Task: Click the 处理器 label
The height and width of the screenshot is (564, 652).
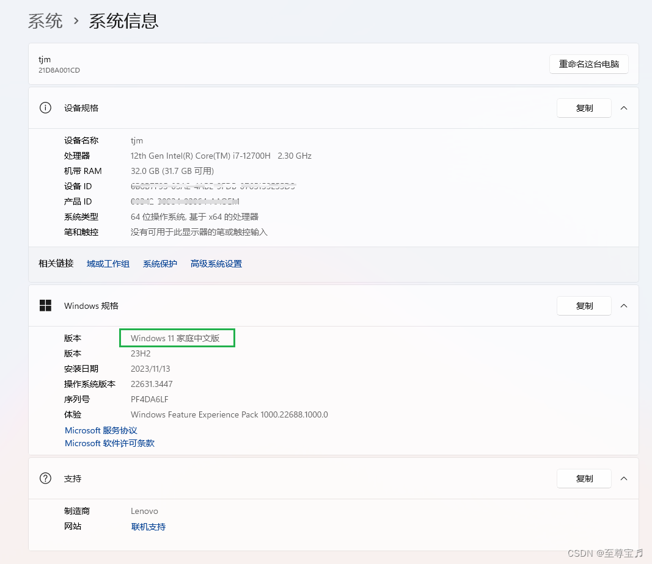Action: click(x=77, y=156)
